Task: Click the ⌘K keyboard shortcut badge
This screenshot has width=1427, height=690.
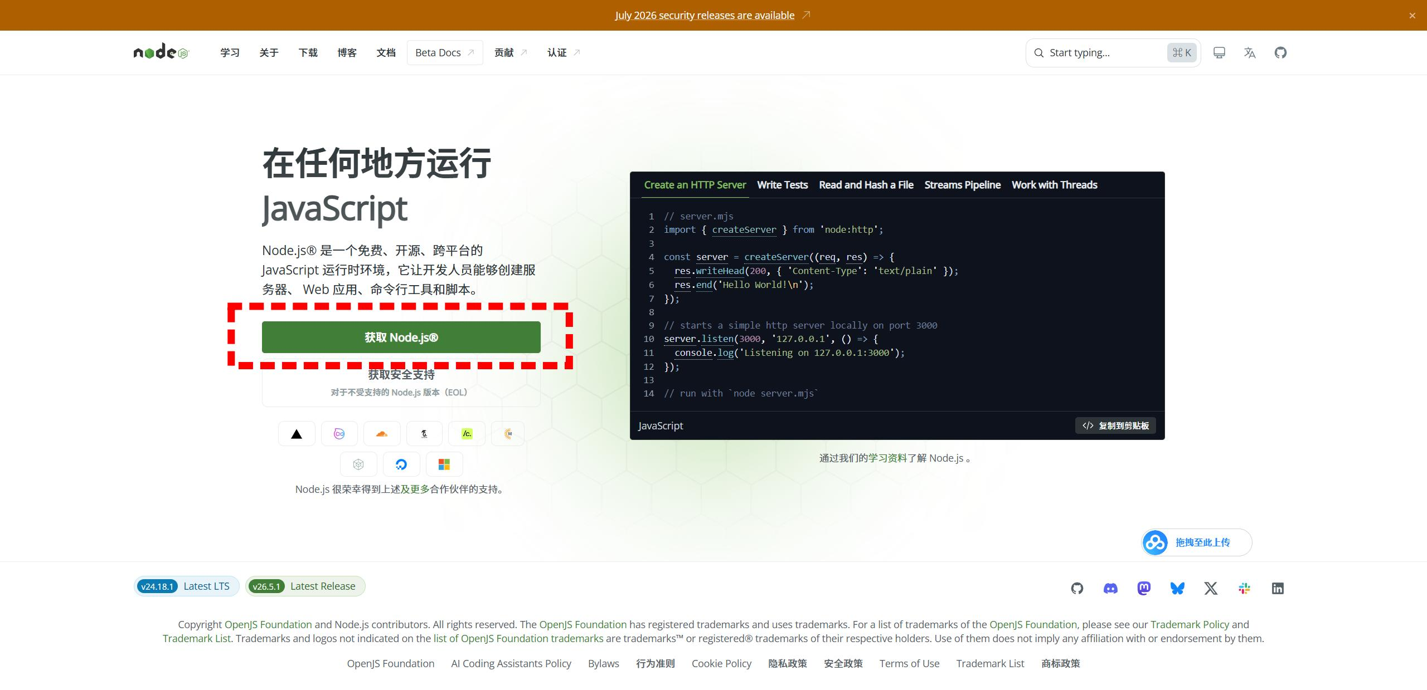Action: tap(1182, 53)
